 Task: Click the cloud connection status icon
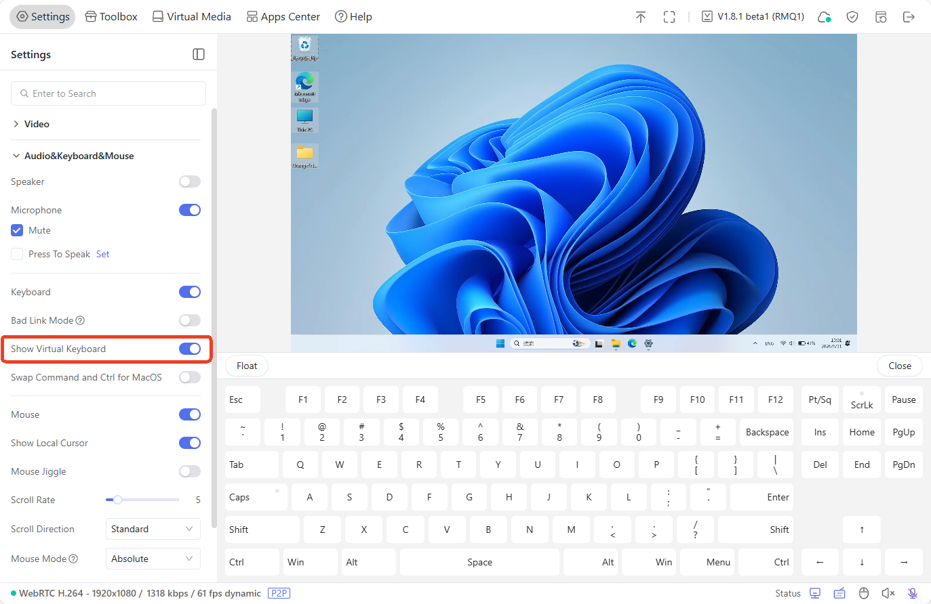coord(825,17)
